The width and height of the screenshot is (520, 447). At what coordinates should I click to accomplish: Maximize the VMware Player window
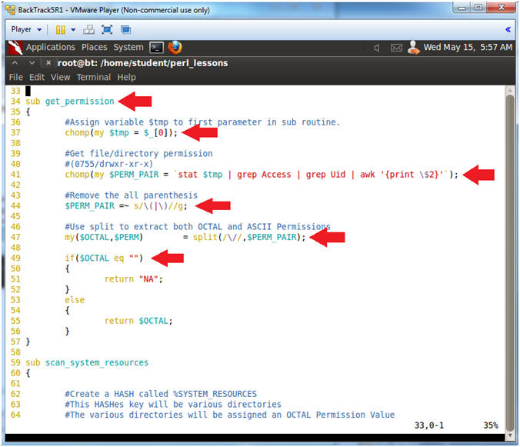pyautogui.click(x=478, y=7)
